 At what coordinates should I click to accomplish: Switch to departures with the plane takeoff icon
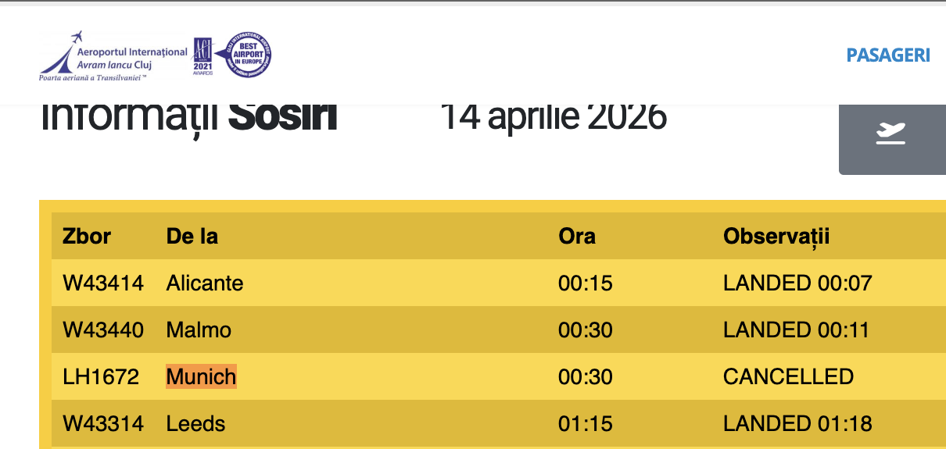point(890,134)
